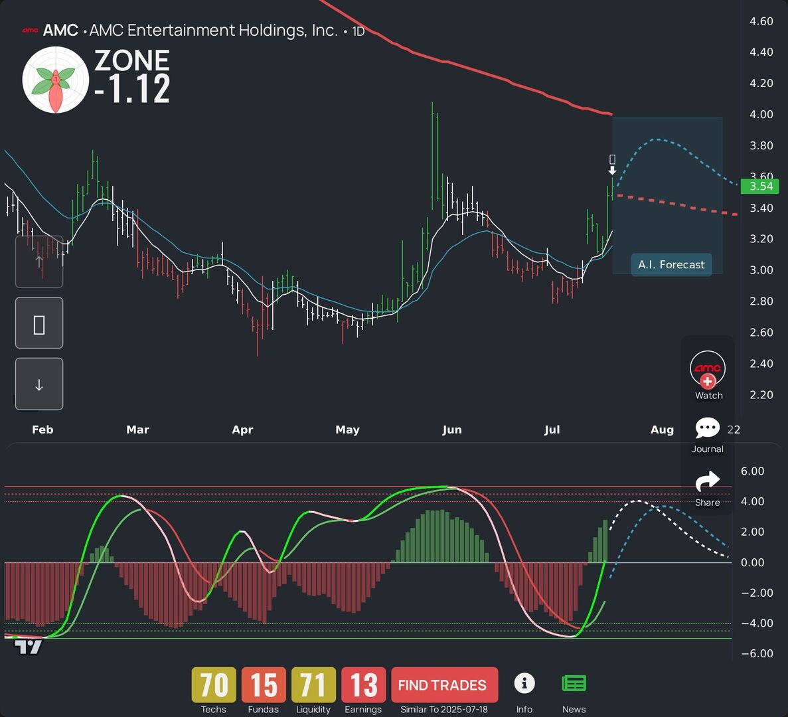
Task: Click AMC Entertainment Holdings, Inc. title
Action: (214, 31)
